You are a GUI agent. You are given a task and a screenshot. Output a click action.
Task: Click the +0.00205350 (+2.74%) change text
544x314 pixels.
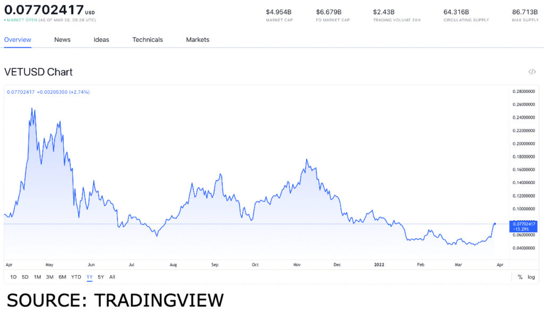[x=63, y=92]
